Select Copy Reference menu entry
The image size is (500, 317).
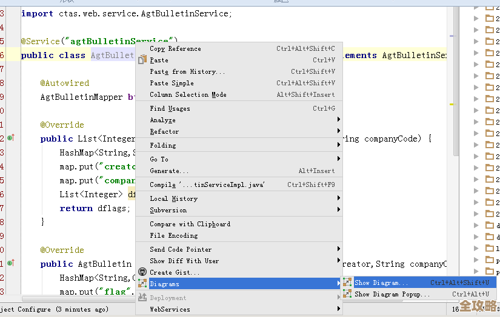[x=175, y=48]
